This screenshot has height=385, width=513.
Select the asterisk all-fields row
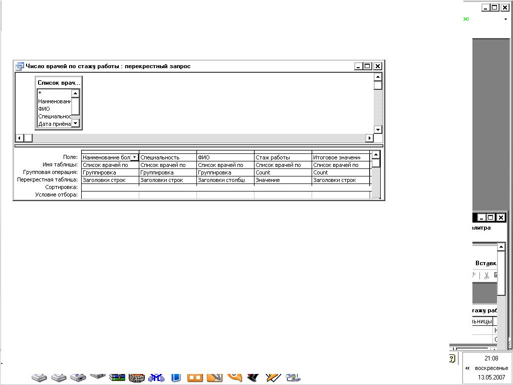coord(54,93)
